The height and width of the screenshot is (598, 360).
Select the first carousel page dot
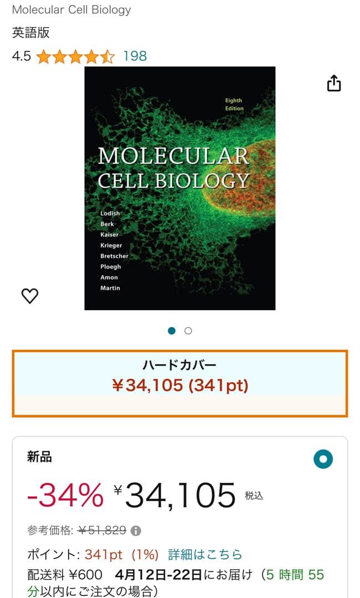(x=173, y=330)
